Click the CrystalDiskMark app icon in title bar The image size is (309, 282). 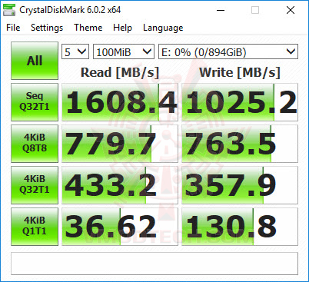click(9, 10)
